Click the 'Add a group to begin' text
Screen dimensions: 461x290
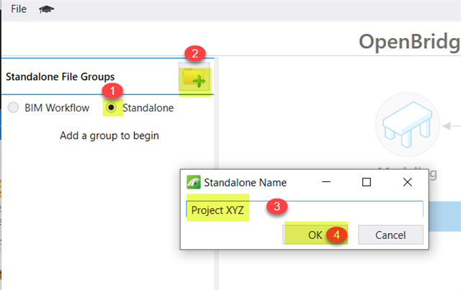click(x=109, y=136)
